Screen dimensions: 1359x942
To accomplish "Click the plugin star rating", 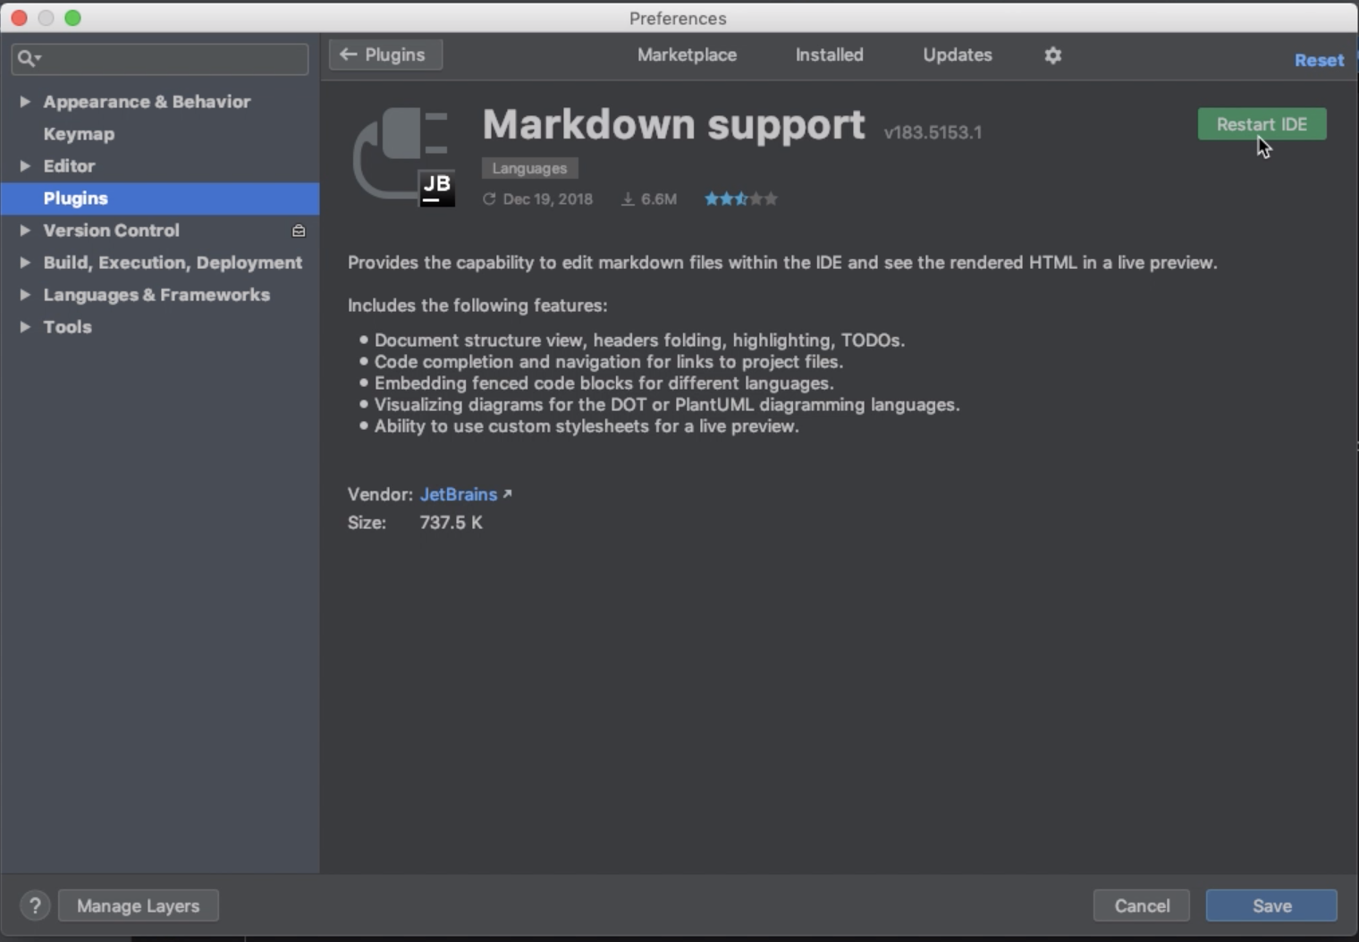I will (x=740, y=198).
